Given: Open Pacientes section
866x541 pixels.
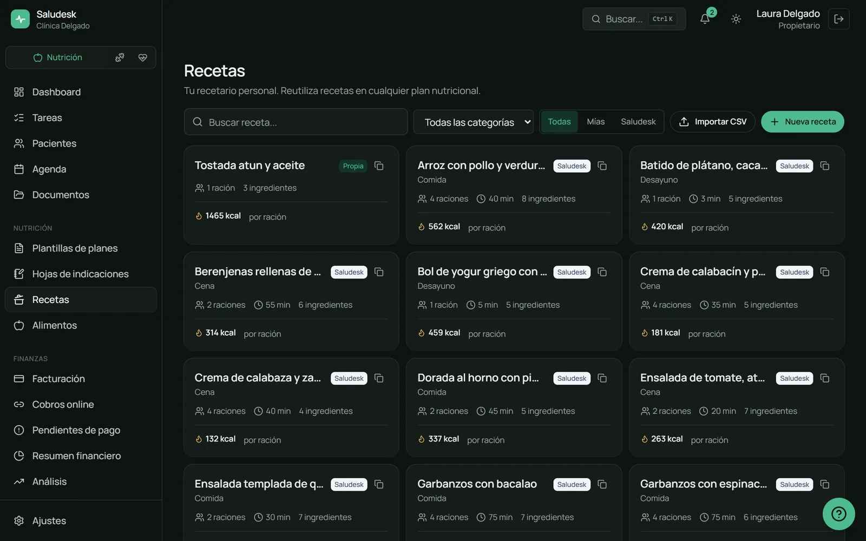Looking at the screenshot, I should 81,143.
